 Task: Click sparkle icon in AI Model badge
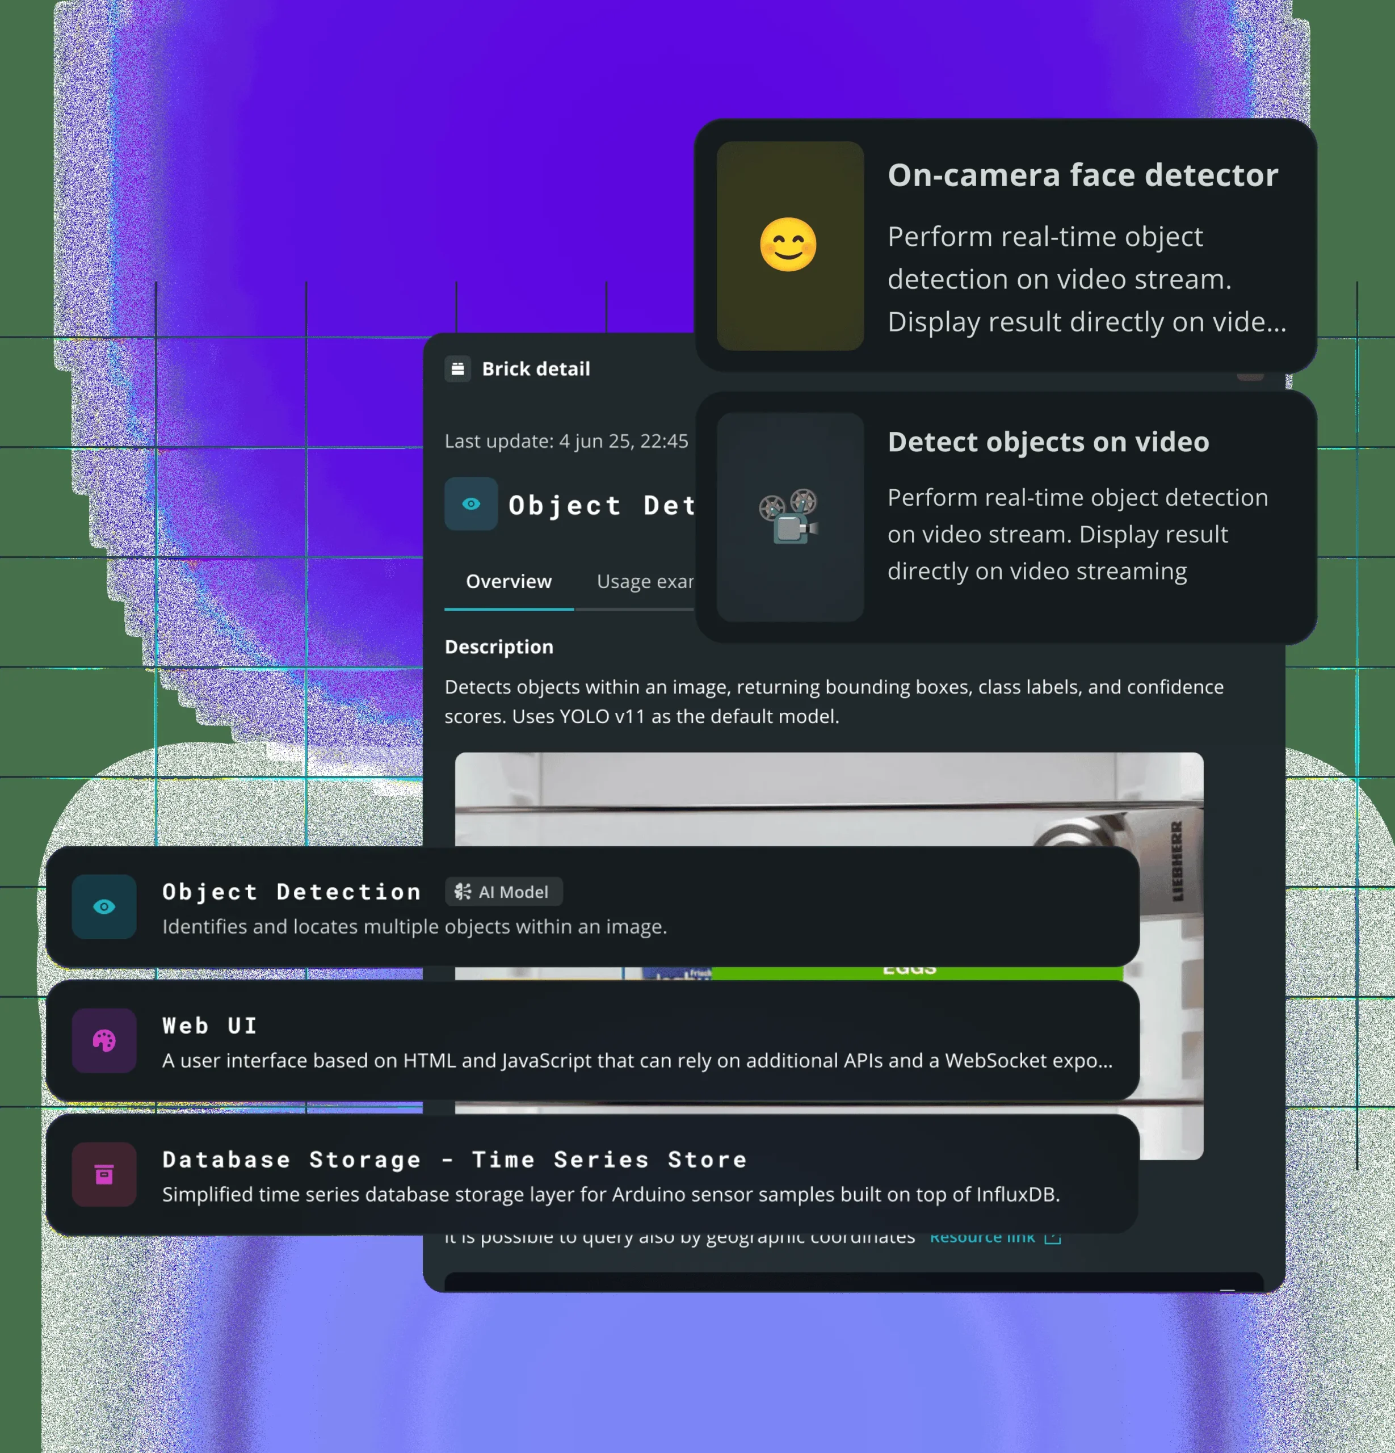tap(463, 892)
